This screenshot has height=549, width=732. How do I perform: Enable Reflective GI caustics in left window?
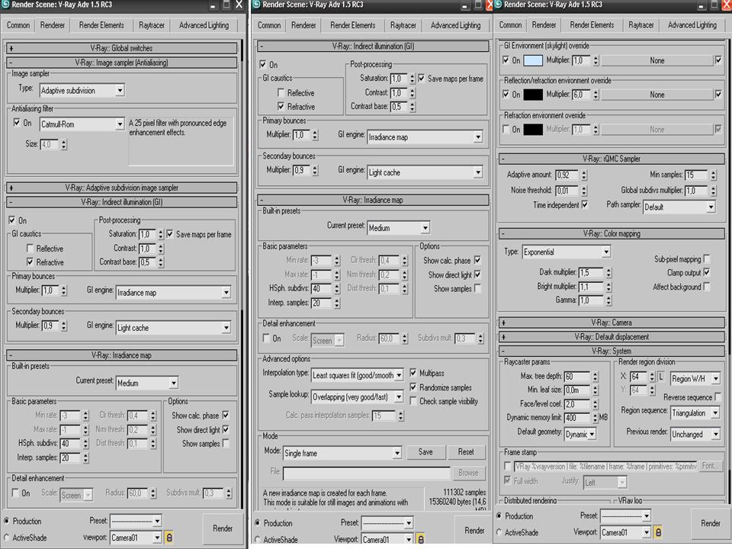(x=30, y=249)
